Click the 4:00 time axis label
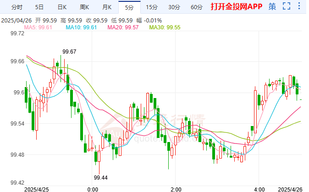The height and width of the screenshot is (192, 309). click(259, 189)
